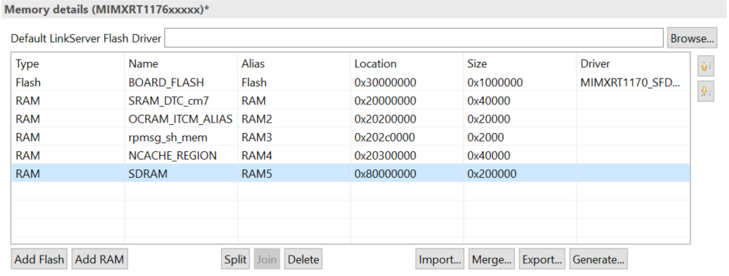729x276 pixels.
Task: Click size 0x20000 cell
Action: (x=520, y=119)
